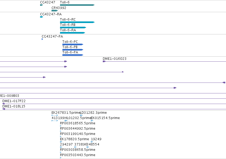The image size is (226, 159).
Task: Select the CG43247-RA transcript label
Action: (x=51, y=14)
